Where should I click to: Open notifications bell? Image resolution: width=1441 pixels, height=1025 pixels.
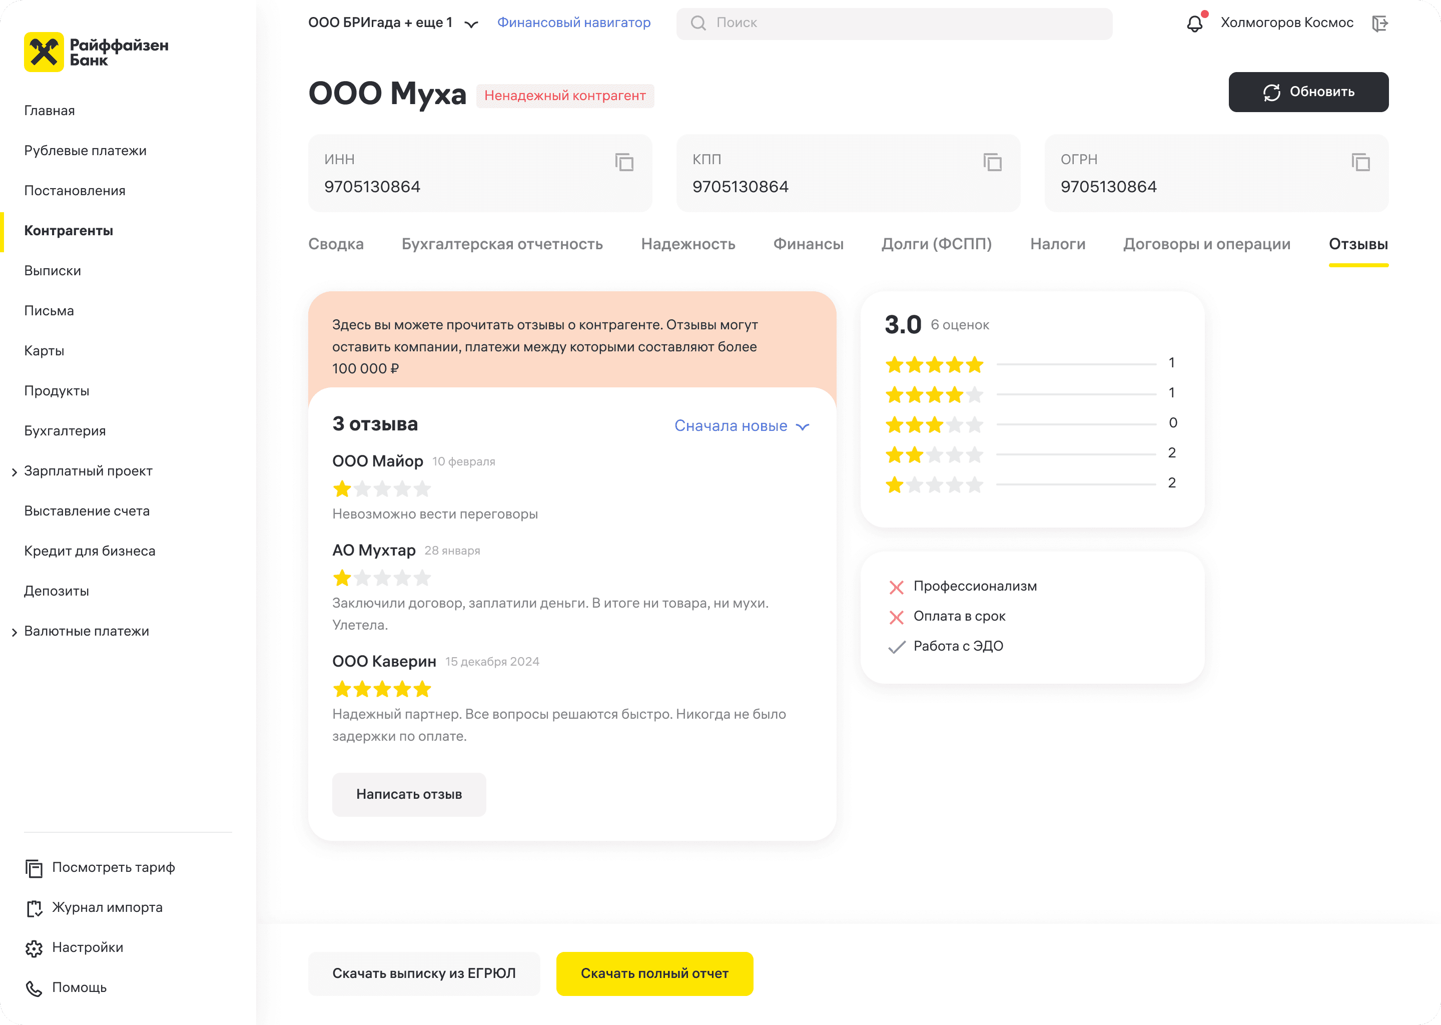click(1194, 24)
